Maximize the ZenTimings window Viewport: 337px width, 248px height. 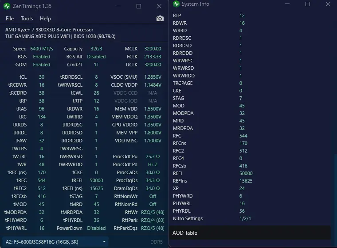tap(139, 6)
